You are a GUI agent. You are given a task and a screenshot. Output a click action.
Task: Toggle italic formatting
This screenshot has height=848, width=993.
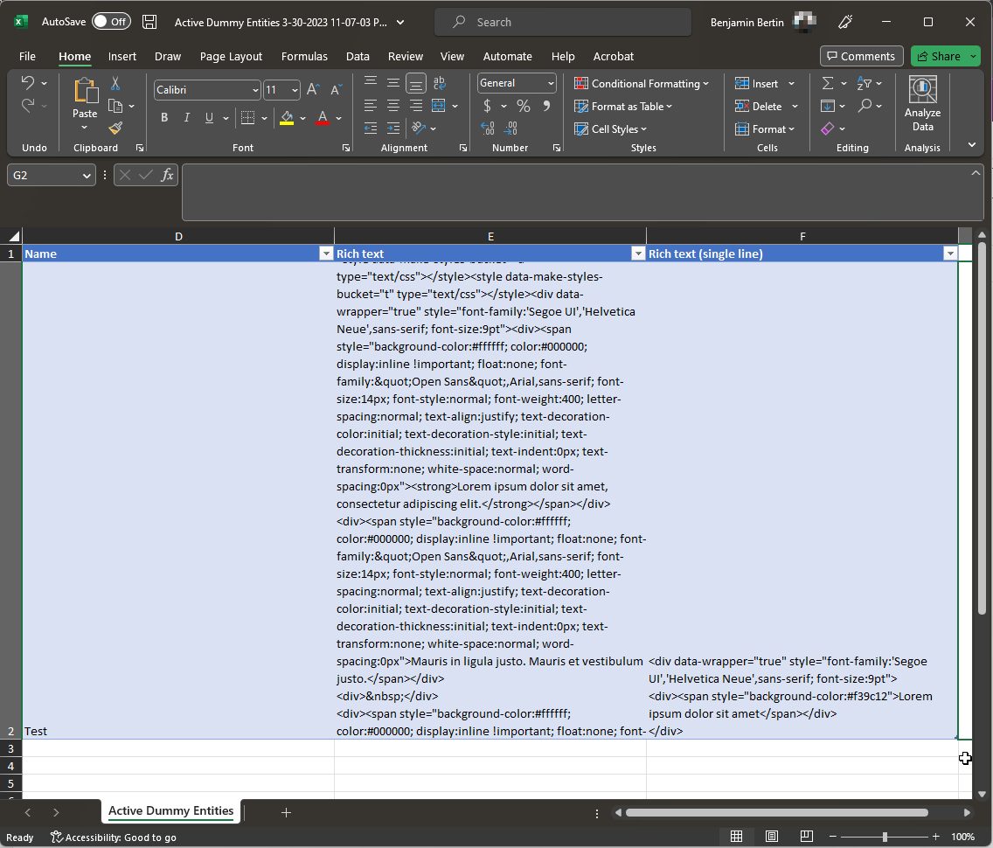[185, 116]
